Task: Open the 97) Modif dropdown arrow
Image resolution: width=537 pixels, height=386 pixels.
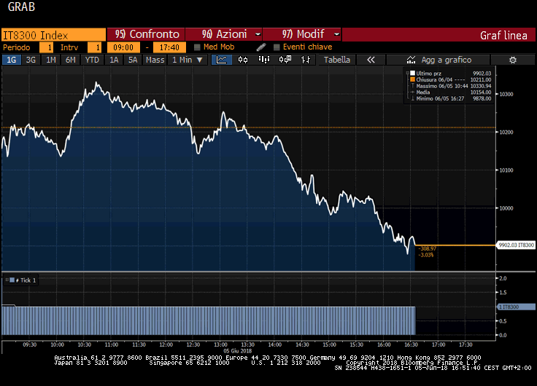Action: (x=336, y=34)
